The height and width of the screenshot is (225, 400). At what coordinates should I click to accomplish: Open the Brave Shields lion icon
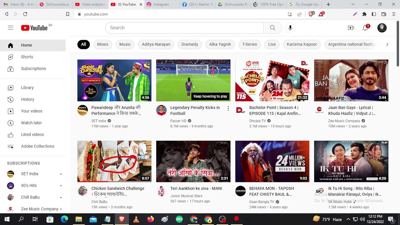coord(312,14)
